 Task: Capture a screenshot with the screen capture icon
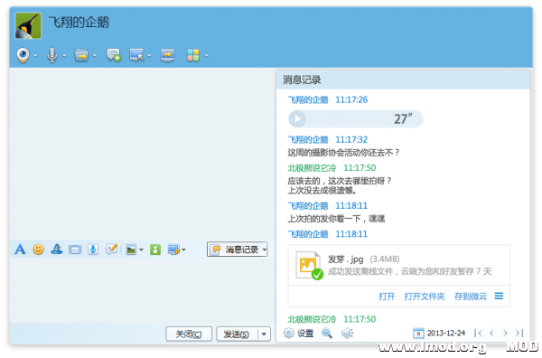pos(173,250)
